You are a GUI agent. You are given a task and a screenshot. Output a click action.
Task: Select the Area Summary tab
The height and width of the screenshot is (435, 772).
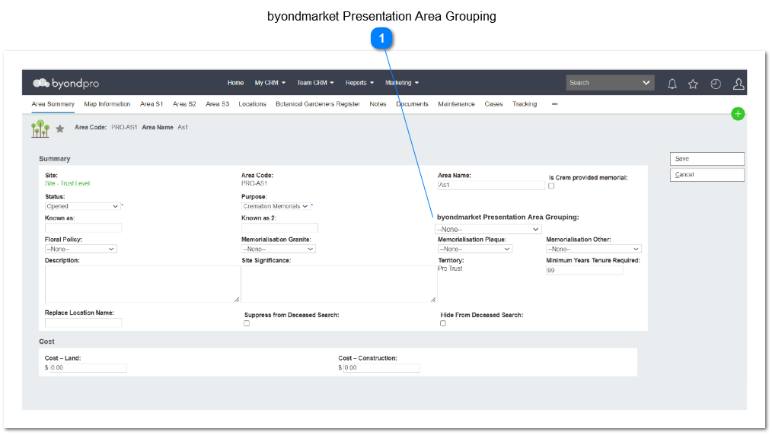click(53, 104)
